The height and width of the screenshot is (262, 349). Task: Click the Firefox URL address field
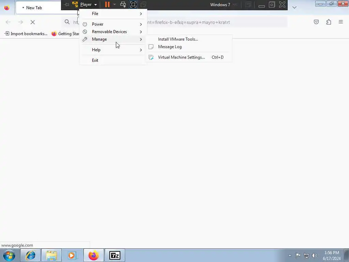coord(174,22)
